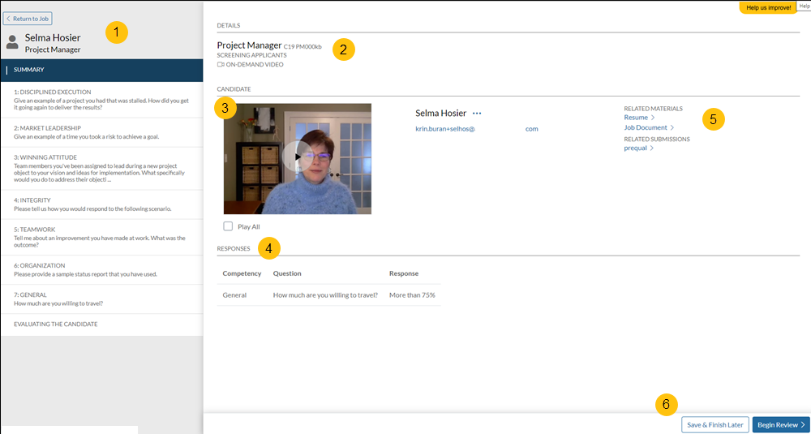Click the chevron arrow next to prequal
Image resolution: width=811 pixels, height=434 pixels.
point(652,148)
